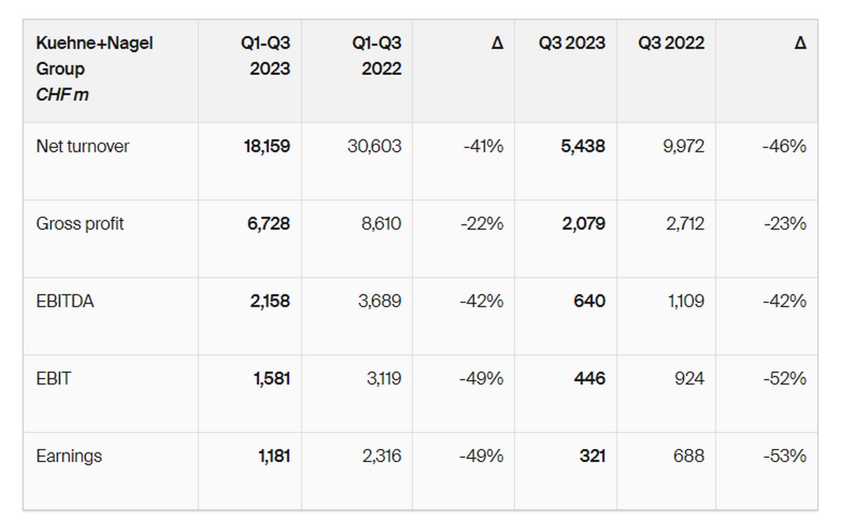Image resolution: width=842 pixels, height=526 pixels.
Task: Click the Q3 2022 column header
Action: [671, 43]
